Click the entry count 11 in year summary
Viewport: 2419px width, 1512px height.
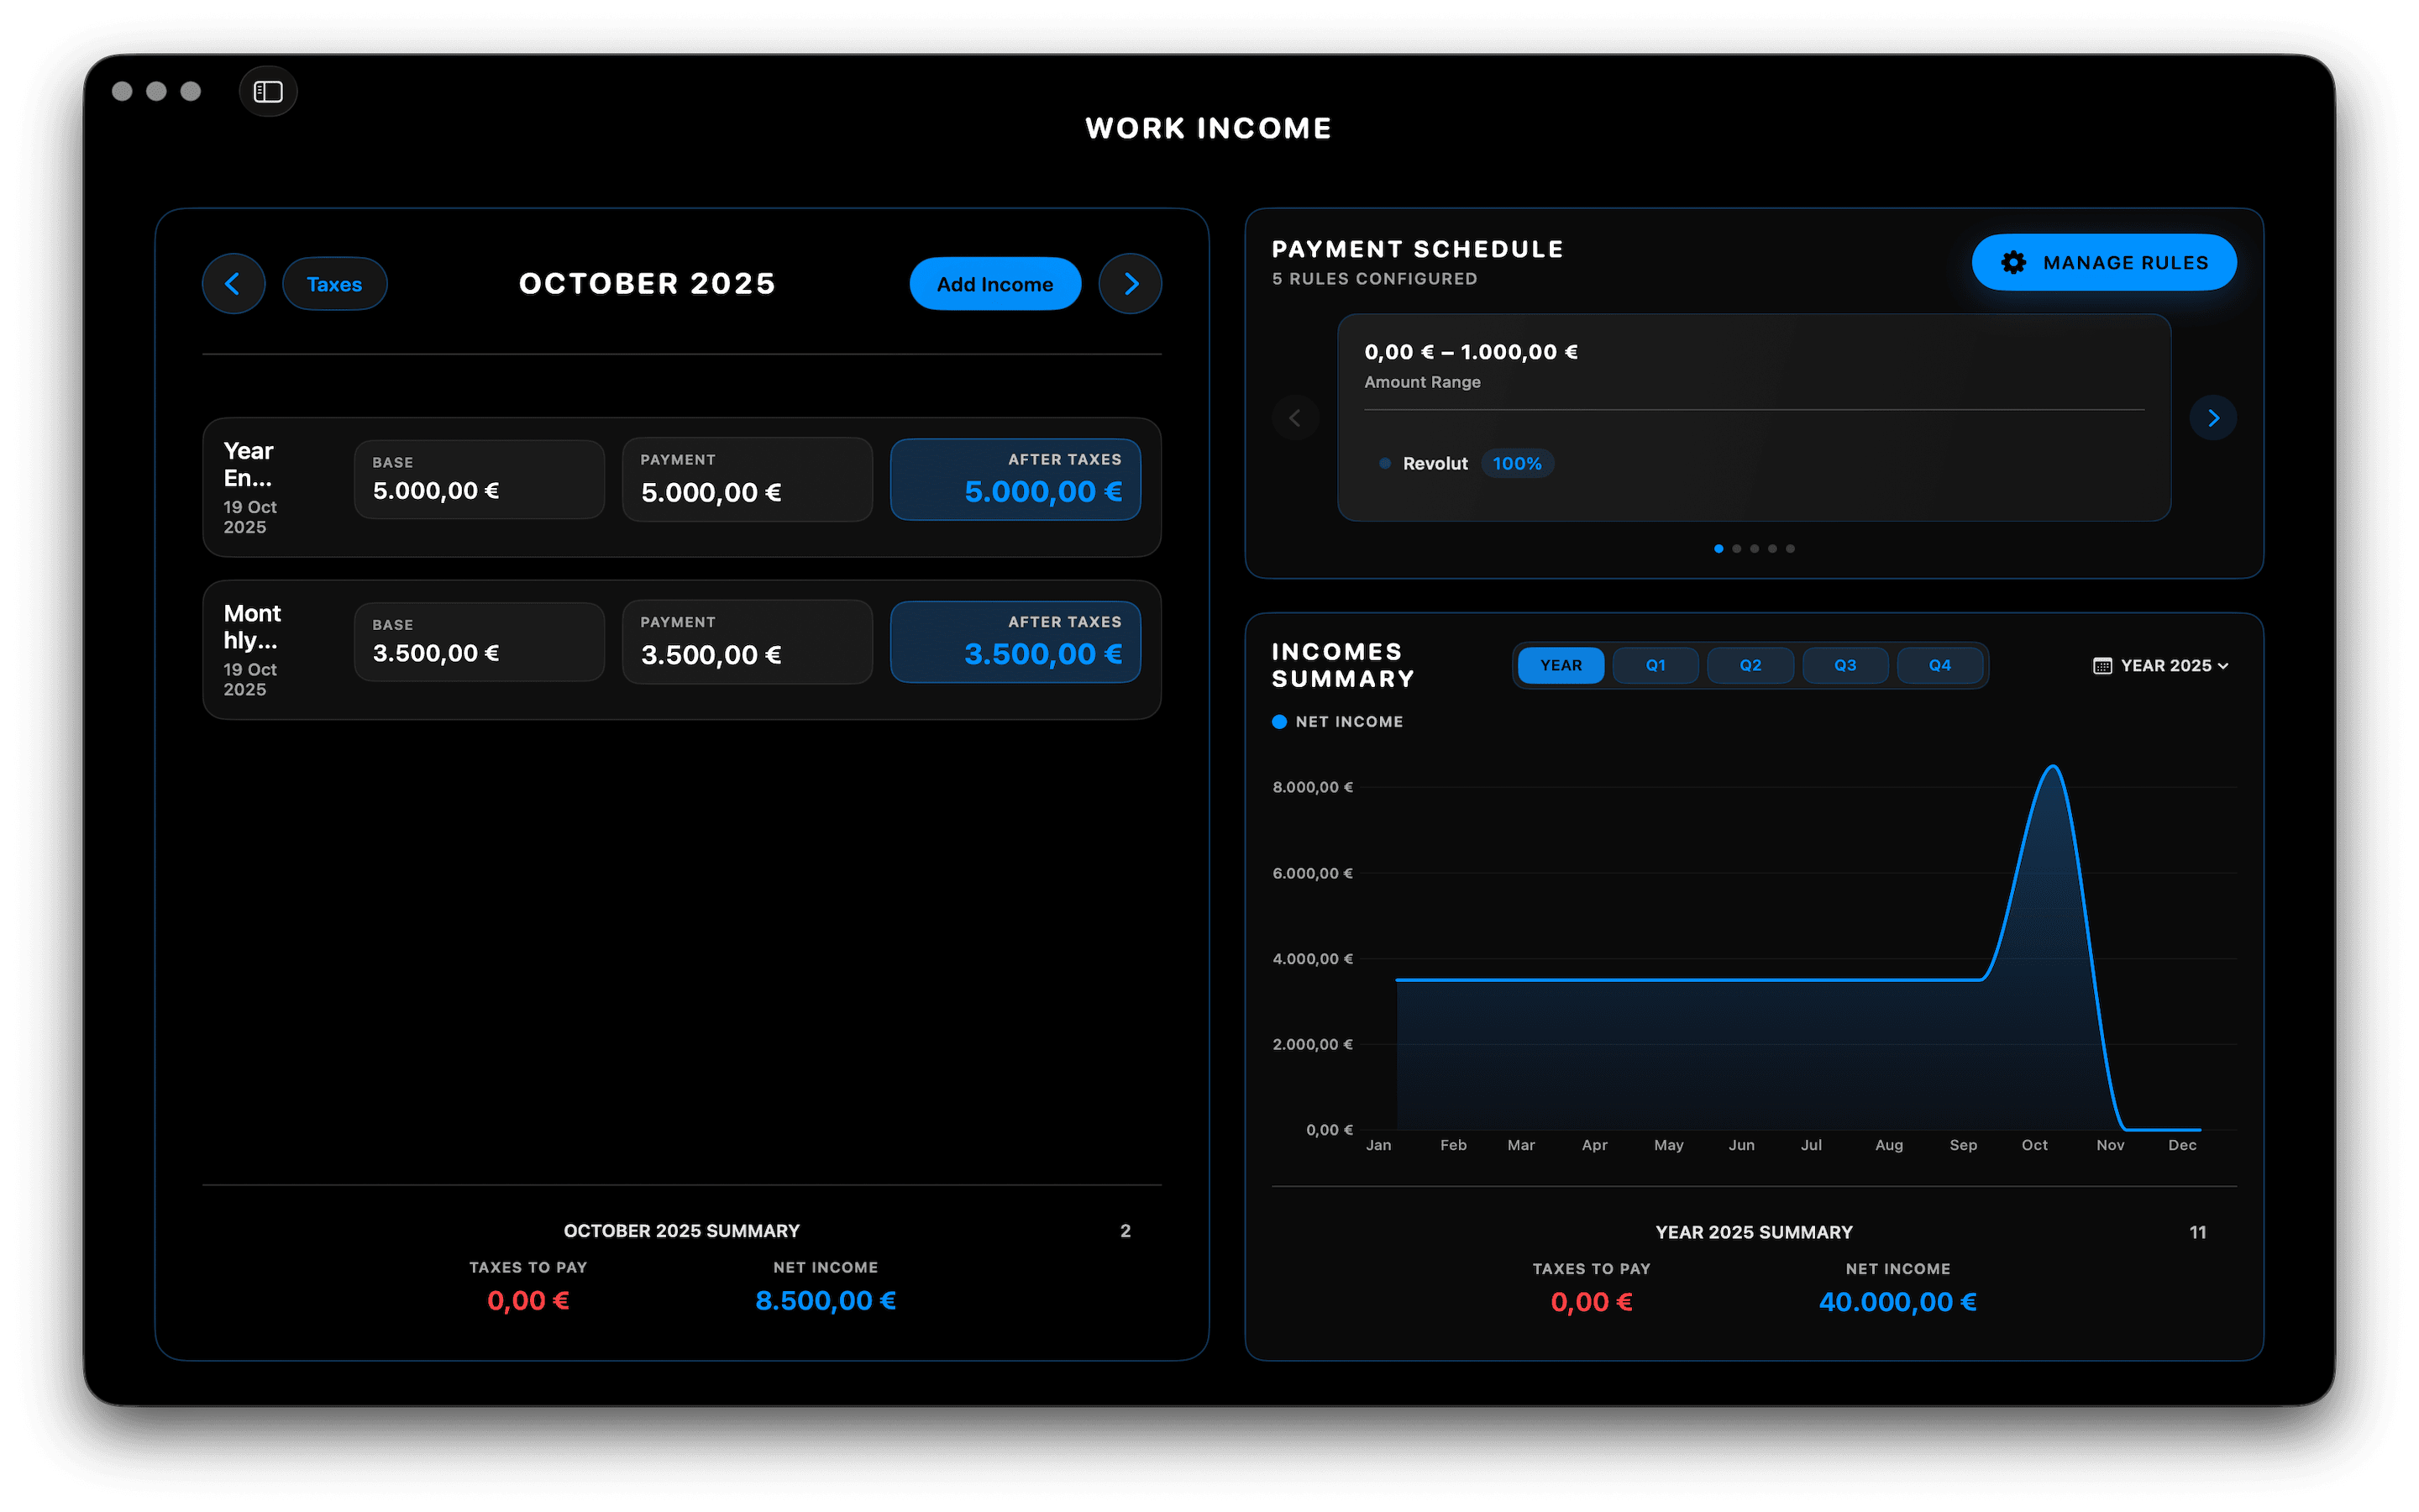coord(2197,1233)
